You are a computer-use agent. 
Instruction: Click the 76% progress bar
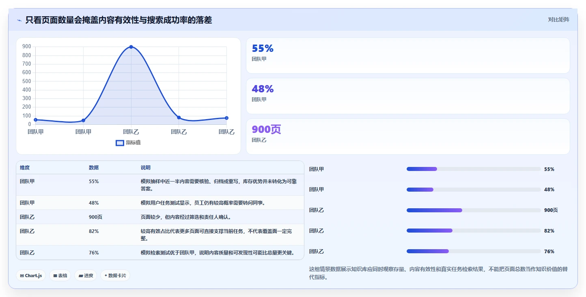pyautogui.click(x=474, y=251)
